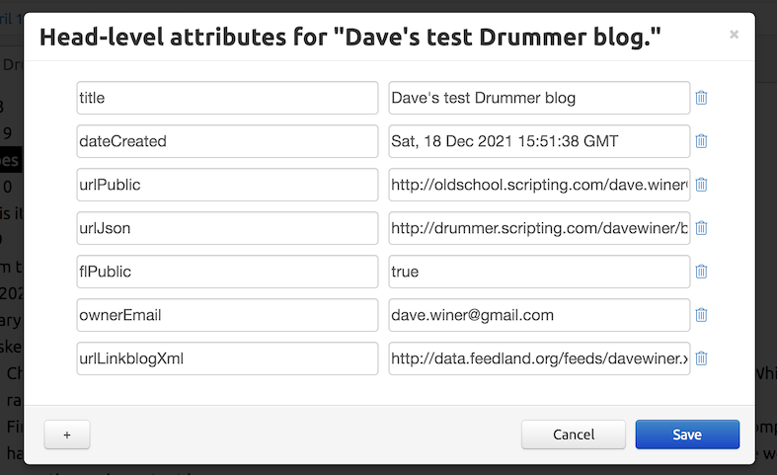Click the trash icon beside flPublic

[701, 272]
